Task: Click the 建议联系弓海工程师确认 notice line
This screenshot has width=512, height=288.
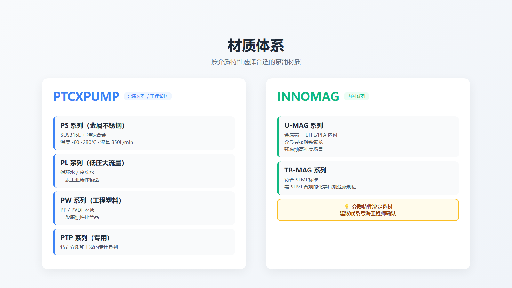Action: click(x=368, y=213)
